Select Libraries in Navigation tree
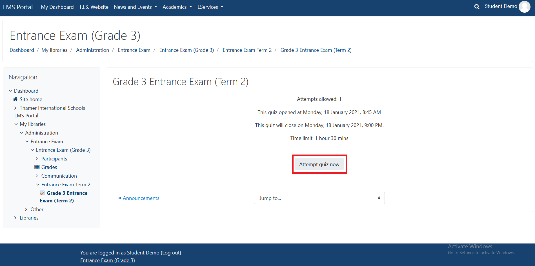535x266 pixels. coord(29,218)
